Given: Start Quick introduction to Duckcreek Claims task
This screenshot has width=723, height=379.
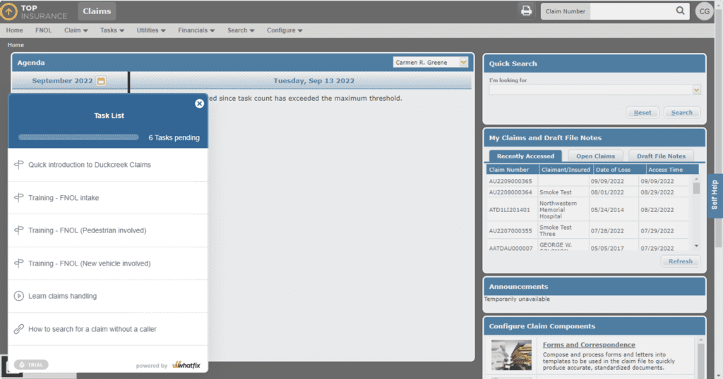Looking at the screenshot, I should click(108, 165).
